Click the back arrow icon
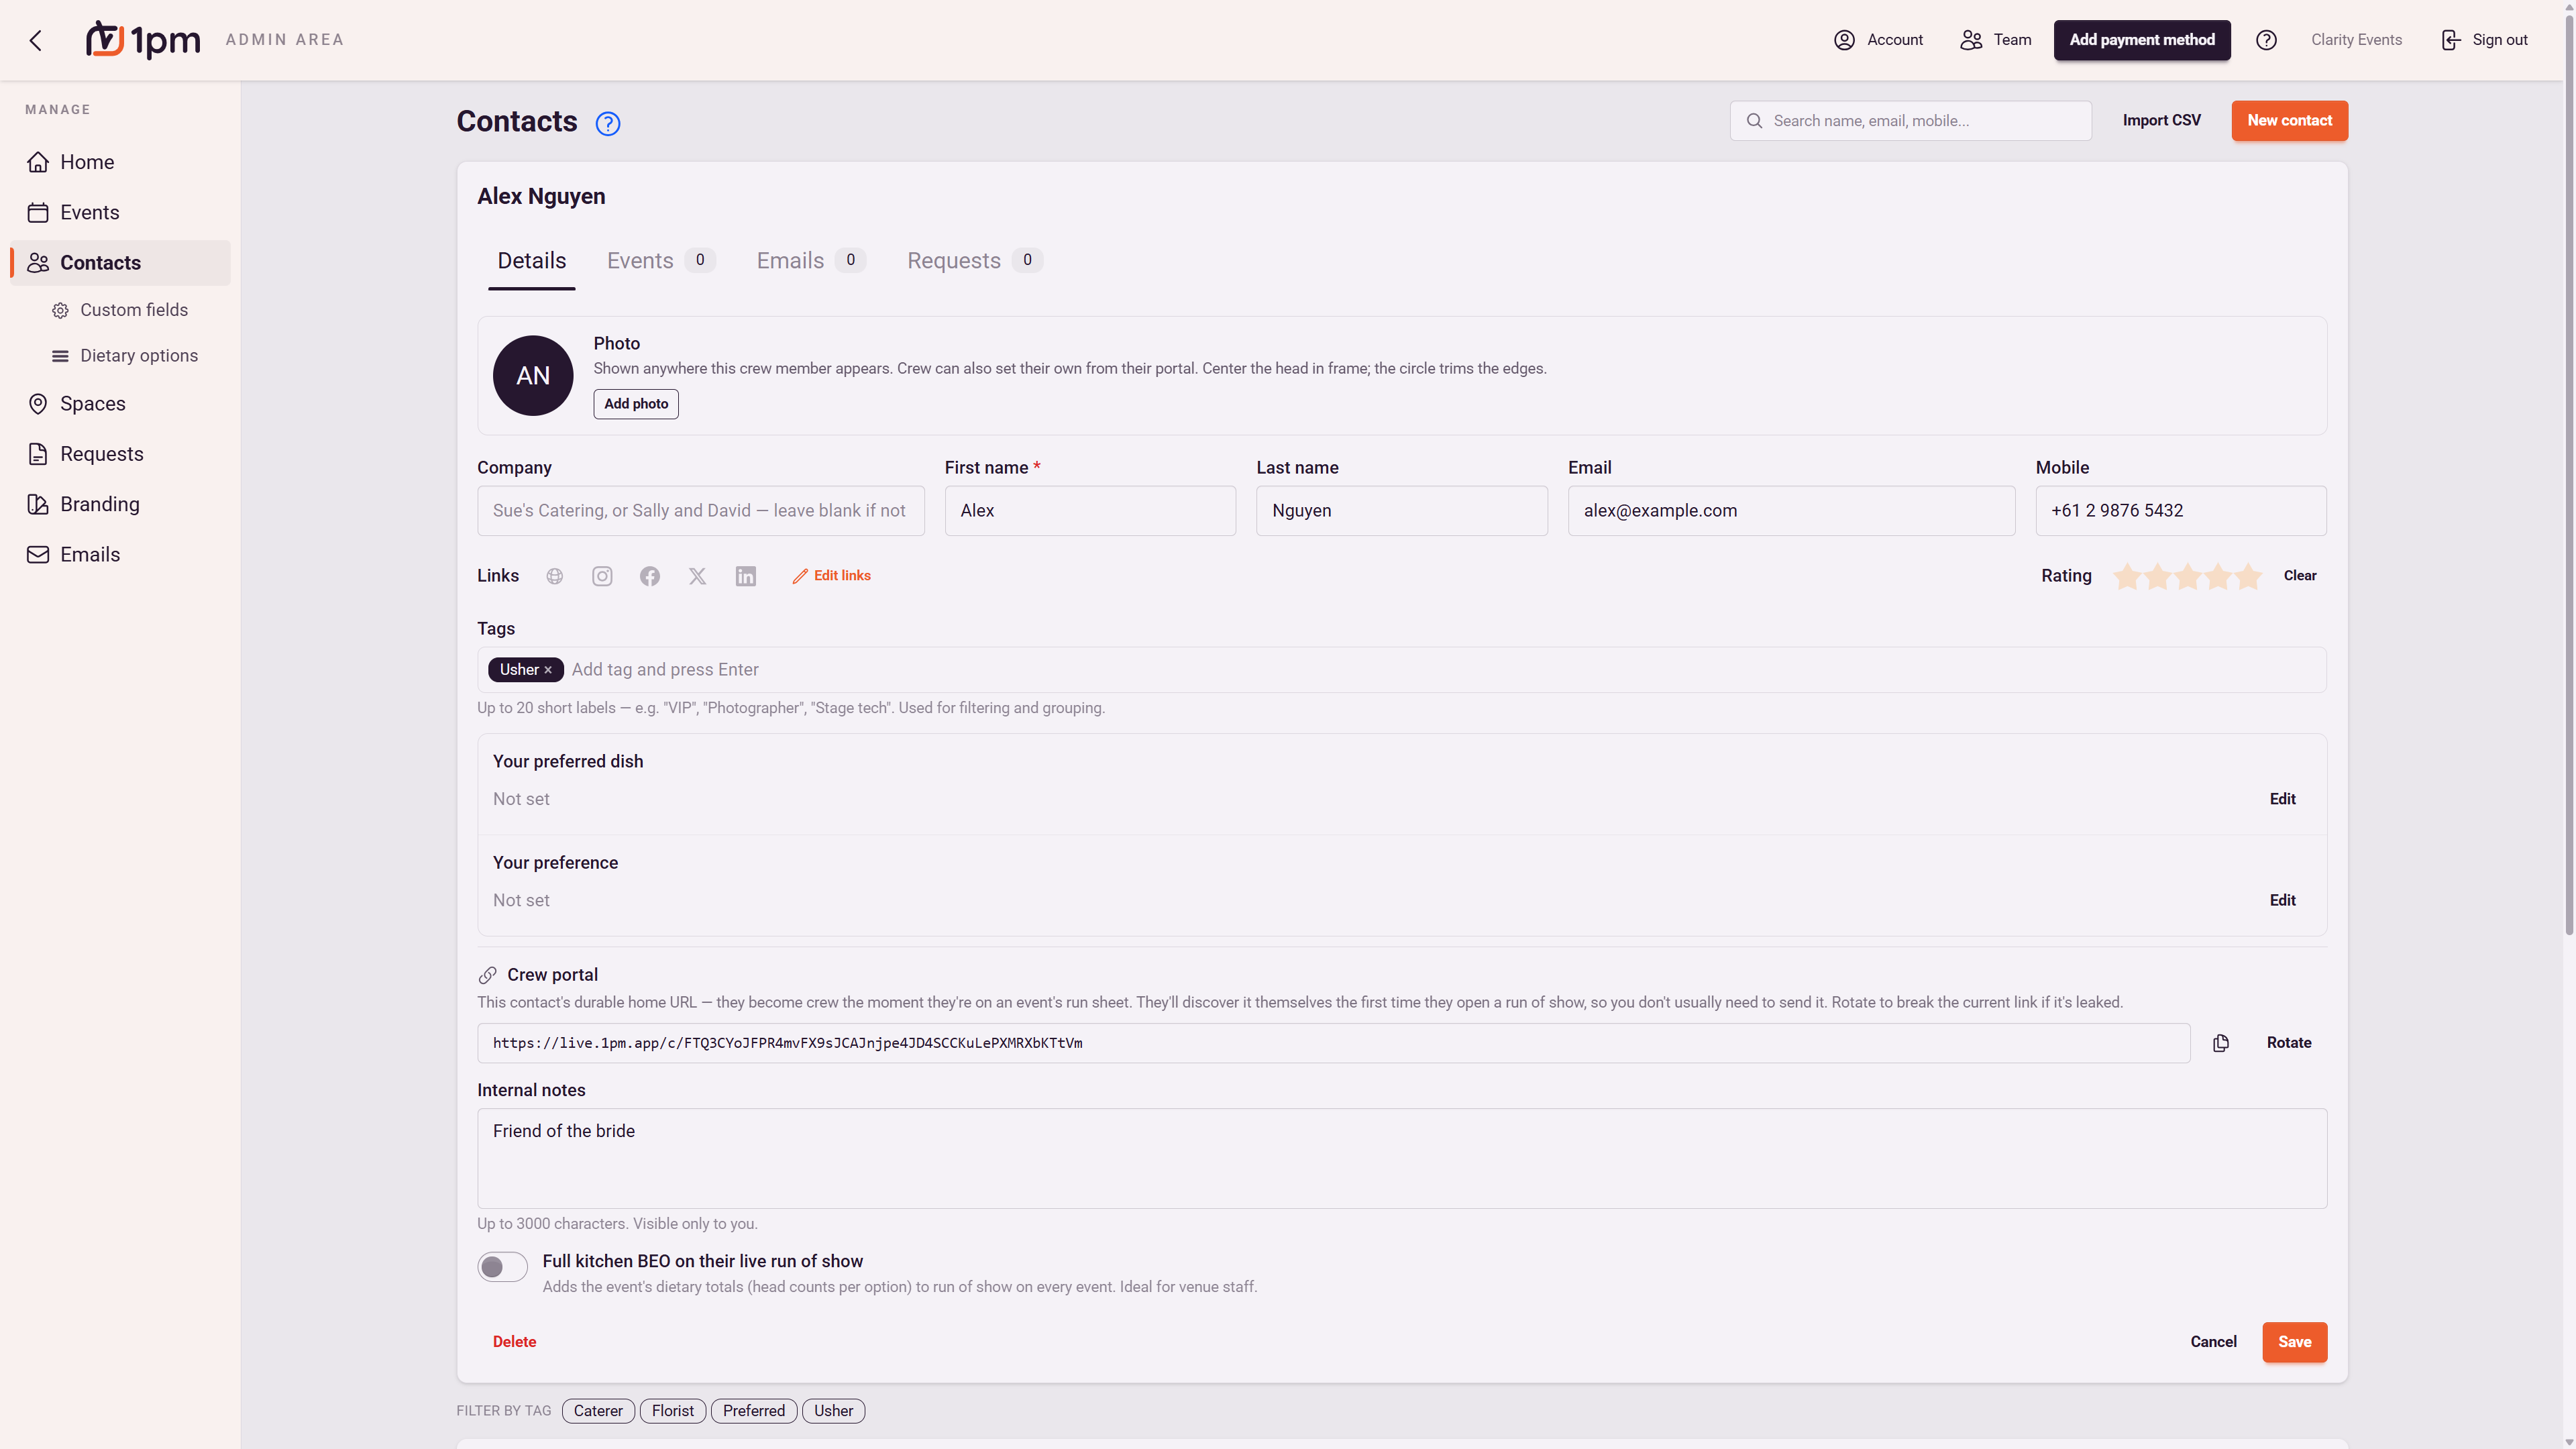 coord(36,40)
